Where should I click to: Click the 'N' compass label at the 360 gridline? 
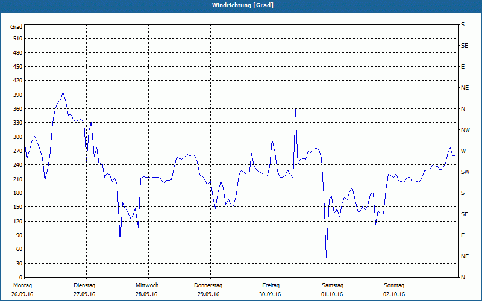pyautogui.click(x=463, y=109)
